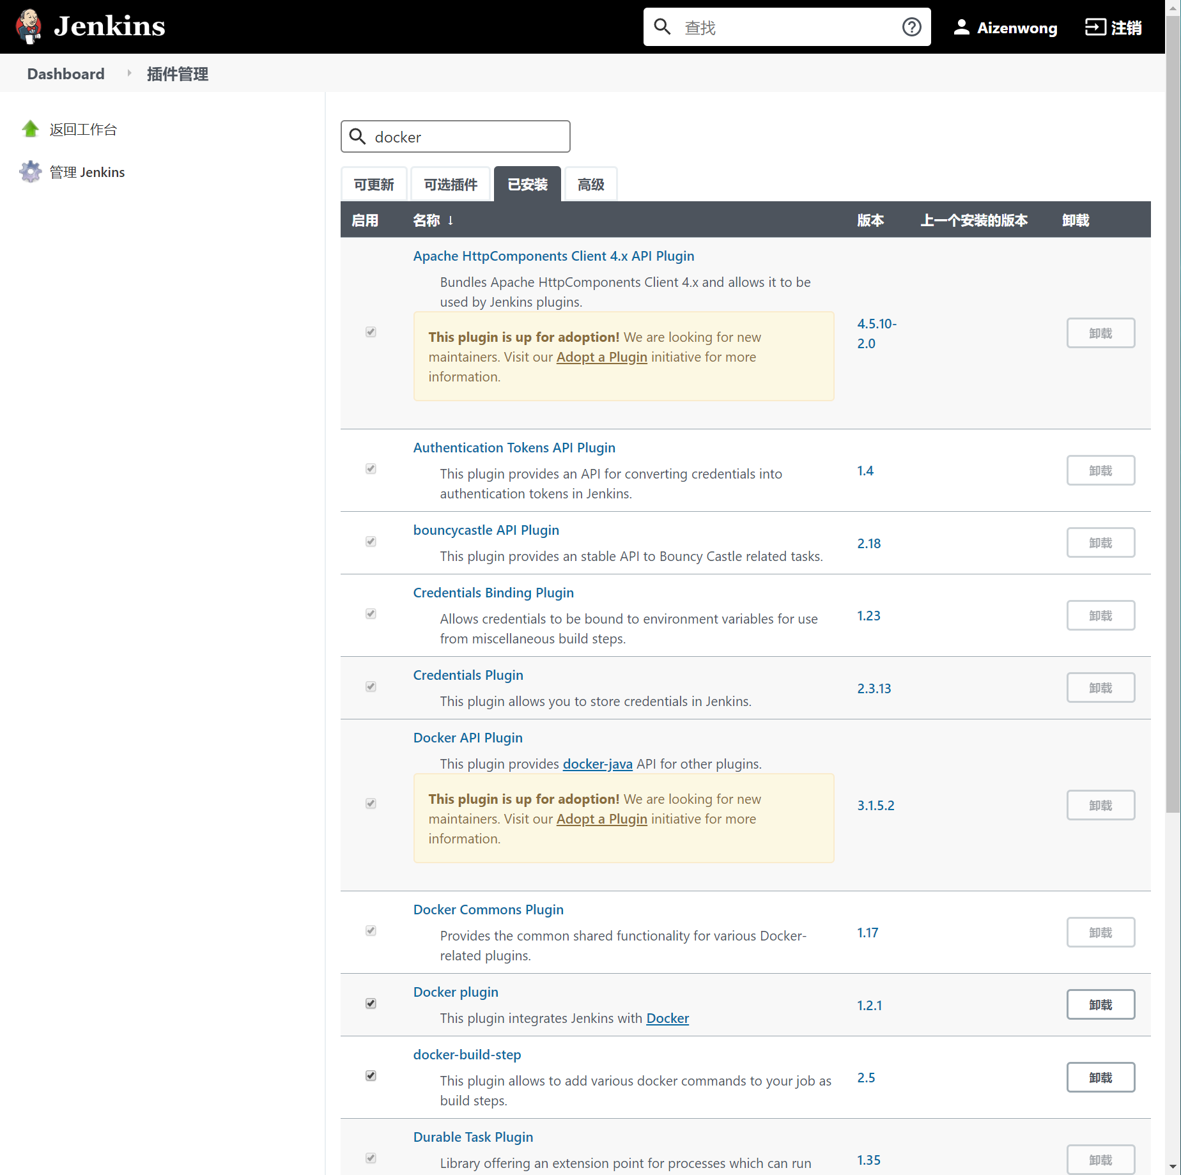The height and width of the screenshot is (1175, 1181).
Task: Open Authentication Tokens API Plugin link
Action: (514, 448)
